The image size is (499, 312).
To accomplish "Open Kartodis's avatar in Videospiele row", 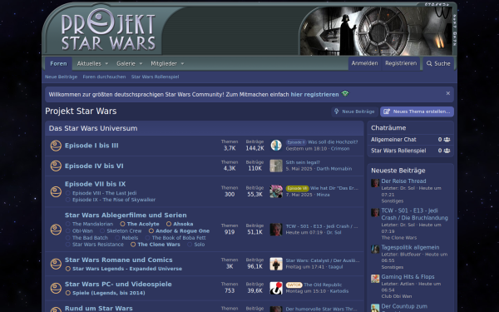I will [x=276, y=288].
